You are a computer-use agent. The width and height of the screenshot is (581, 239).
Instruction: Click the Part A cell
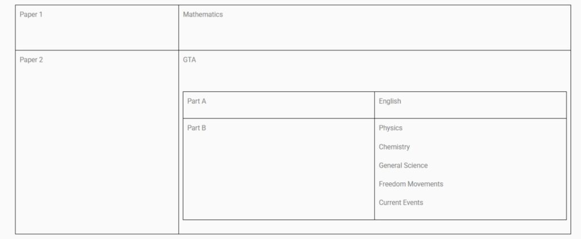click(279, 105)
